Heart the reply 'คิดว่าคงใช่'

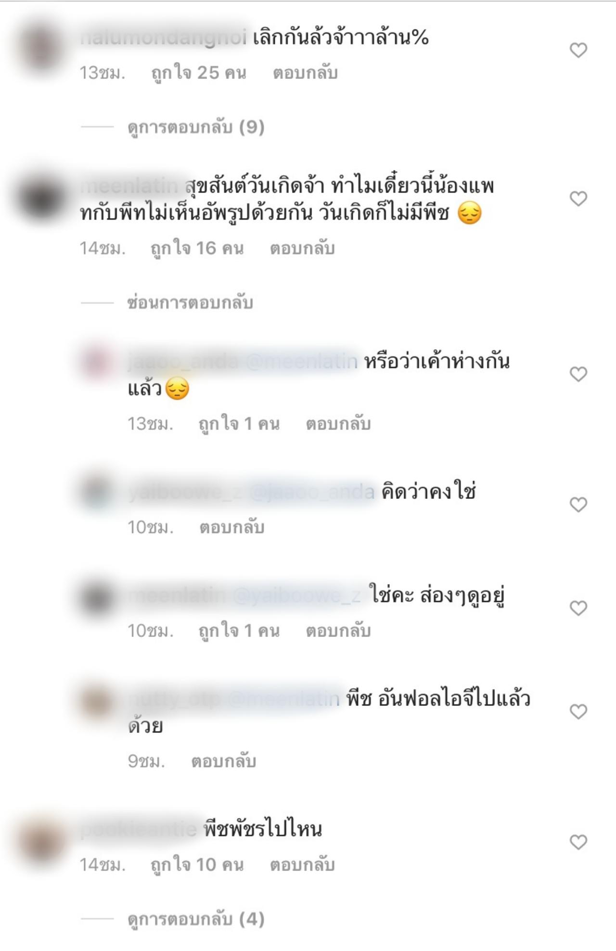[x=578, y=505]
